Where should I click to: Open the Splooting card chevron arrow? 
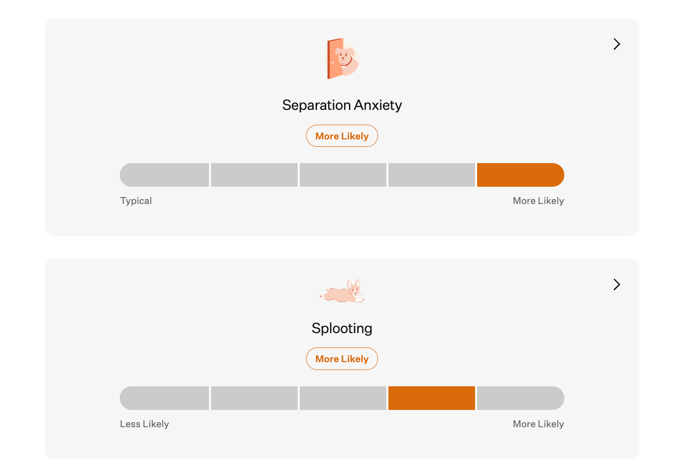(617, 284)
